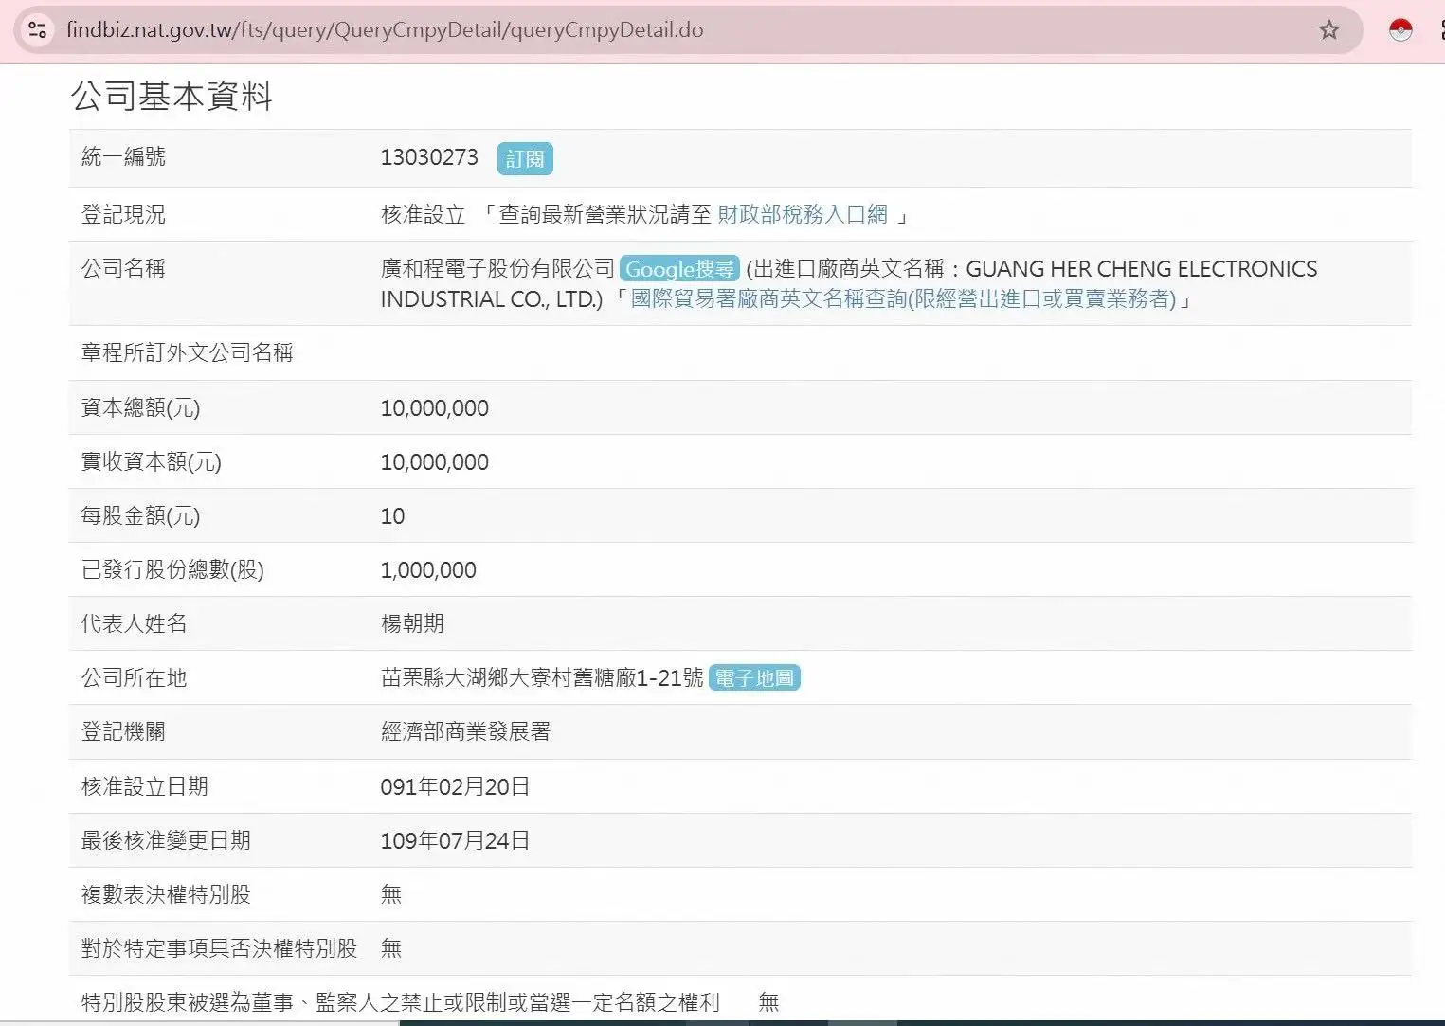Follow the 財政部稅務入口網 link
1445x1026 pixels.
coord(802,214)
